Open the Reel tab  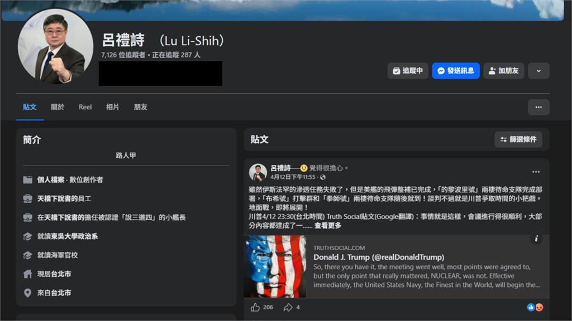(x=84, y=107)
